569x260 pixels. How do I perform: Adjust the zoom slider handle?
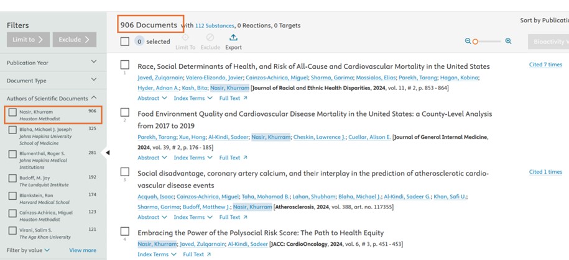tap(475, 41)
